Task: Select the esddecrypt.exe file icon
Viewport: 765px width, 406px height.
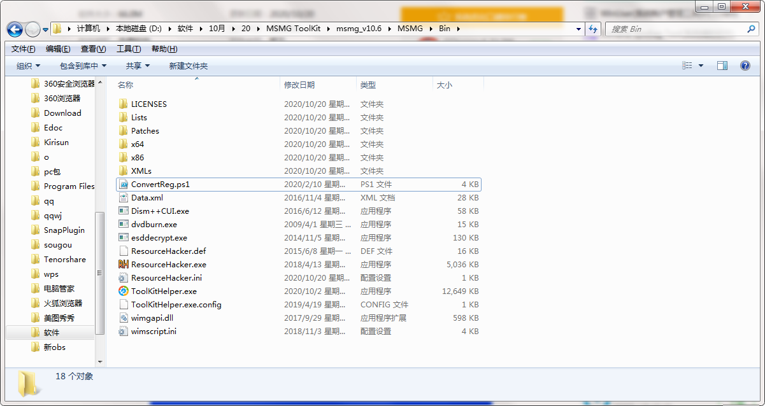Action: tap(124, 237)
